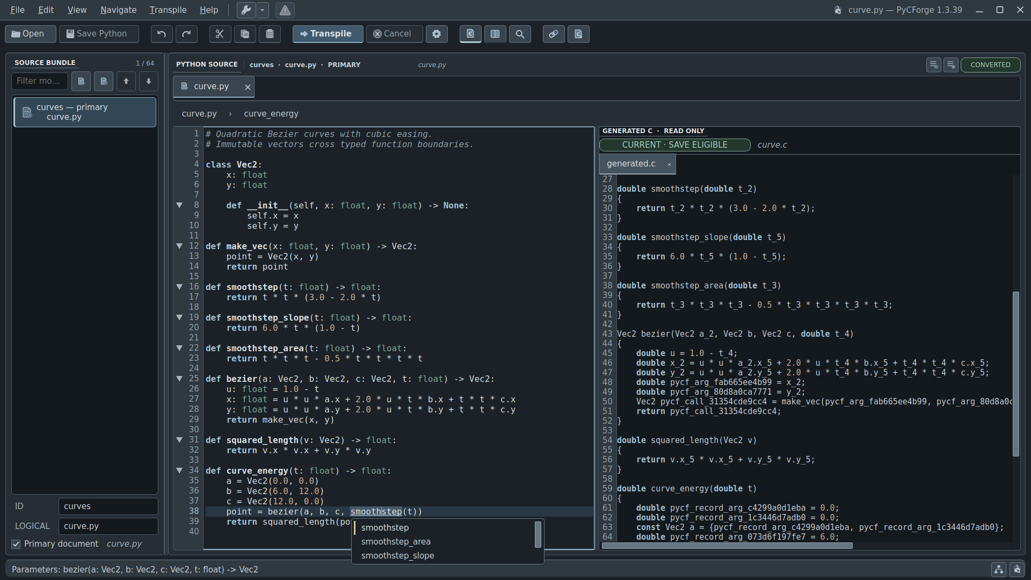Toggle the split view layout icon

495,34
